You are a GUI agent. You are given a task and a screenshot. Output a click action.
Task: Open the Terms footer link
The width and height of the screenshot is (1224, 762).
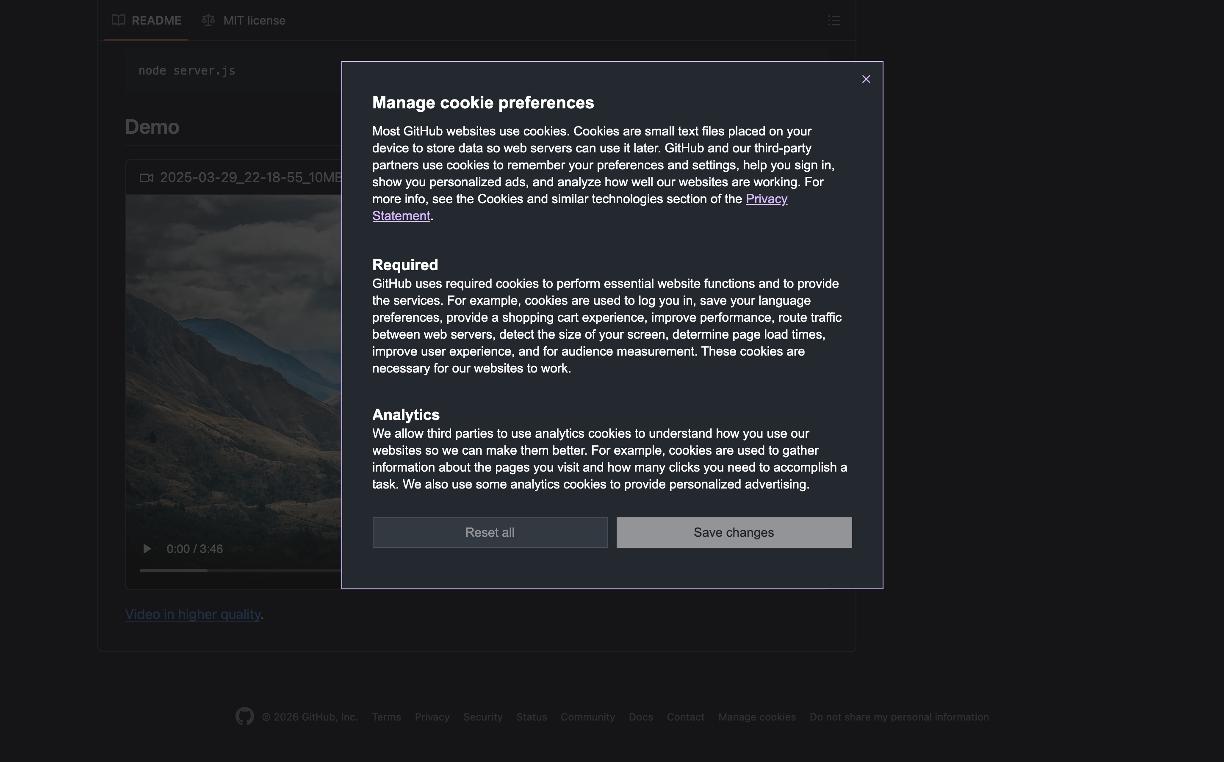point(386,717)
